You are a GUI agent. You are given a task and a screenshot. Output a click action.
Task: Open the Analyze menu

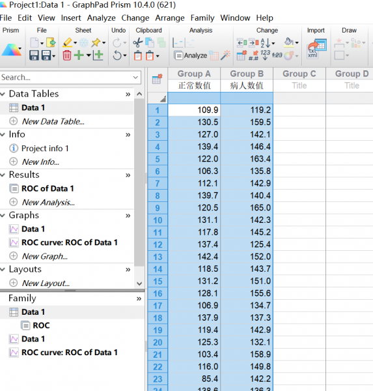pos(101,18)
